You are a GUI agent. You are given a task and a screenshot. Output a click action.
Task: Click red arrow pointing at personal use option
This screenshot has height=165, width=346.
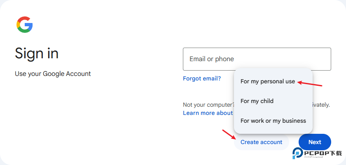coord(309,84)
